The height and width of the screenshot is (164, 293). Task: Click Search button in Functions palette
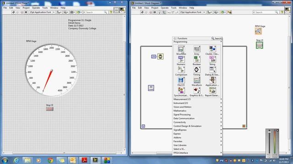217,38
